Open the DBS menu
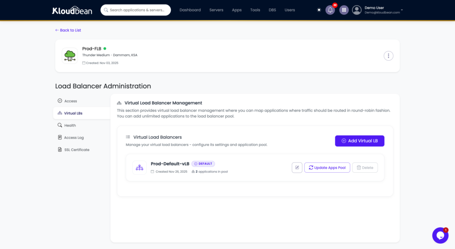 (x=272, y=10)
